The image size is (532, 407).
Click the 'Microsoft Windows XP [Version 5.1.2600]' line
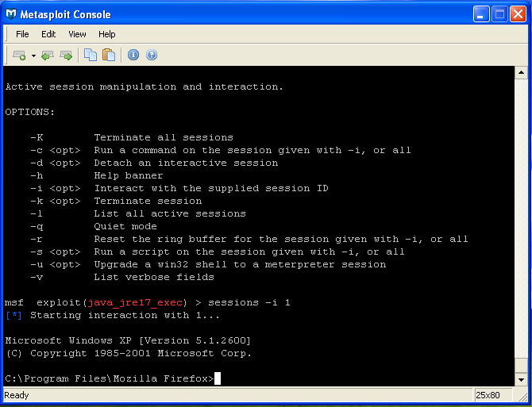pyautogui.click(x=128, y=340)
